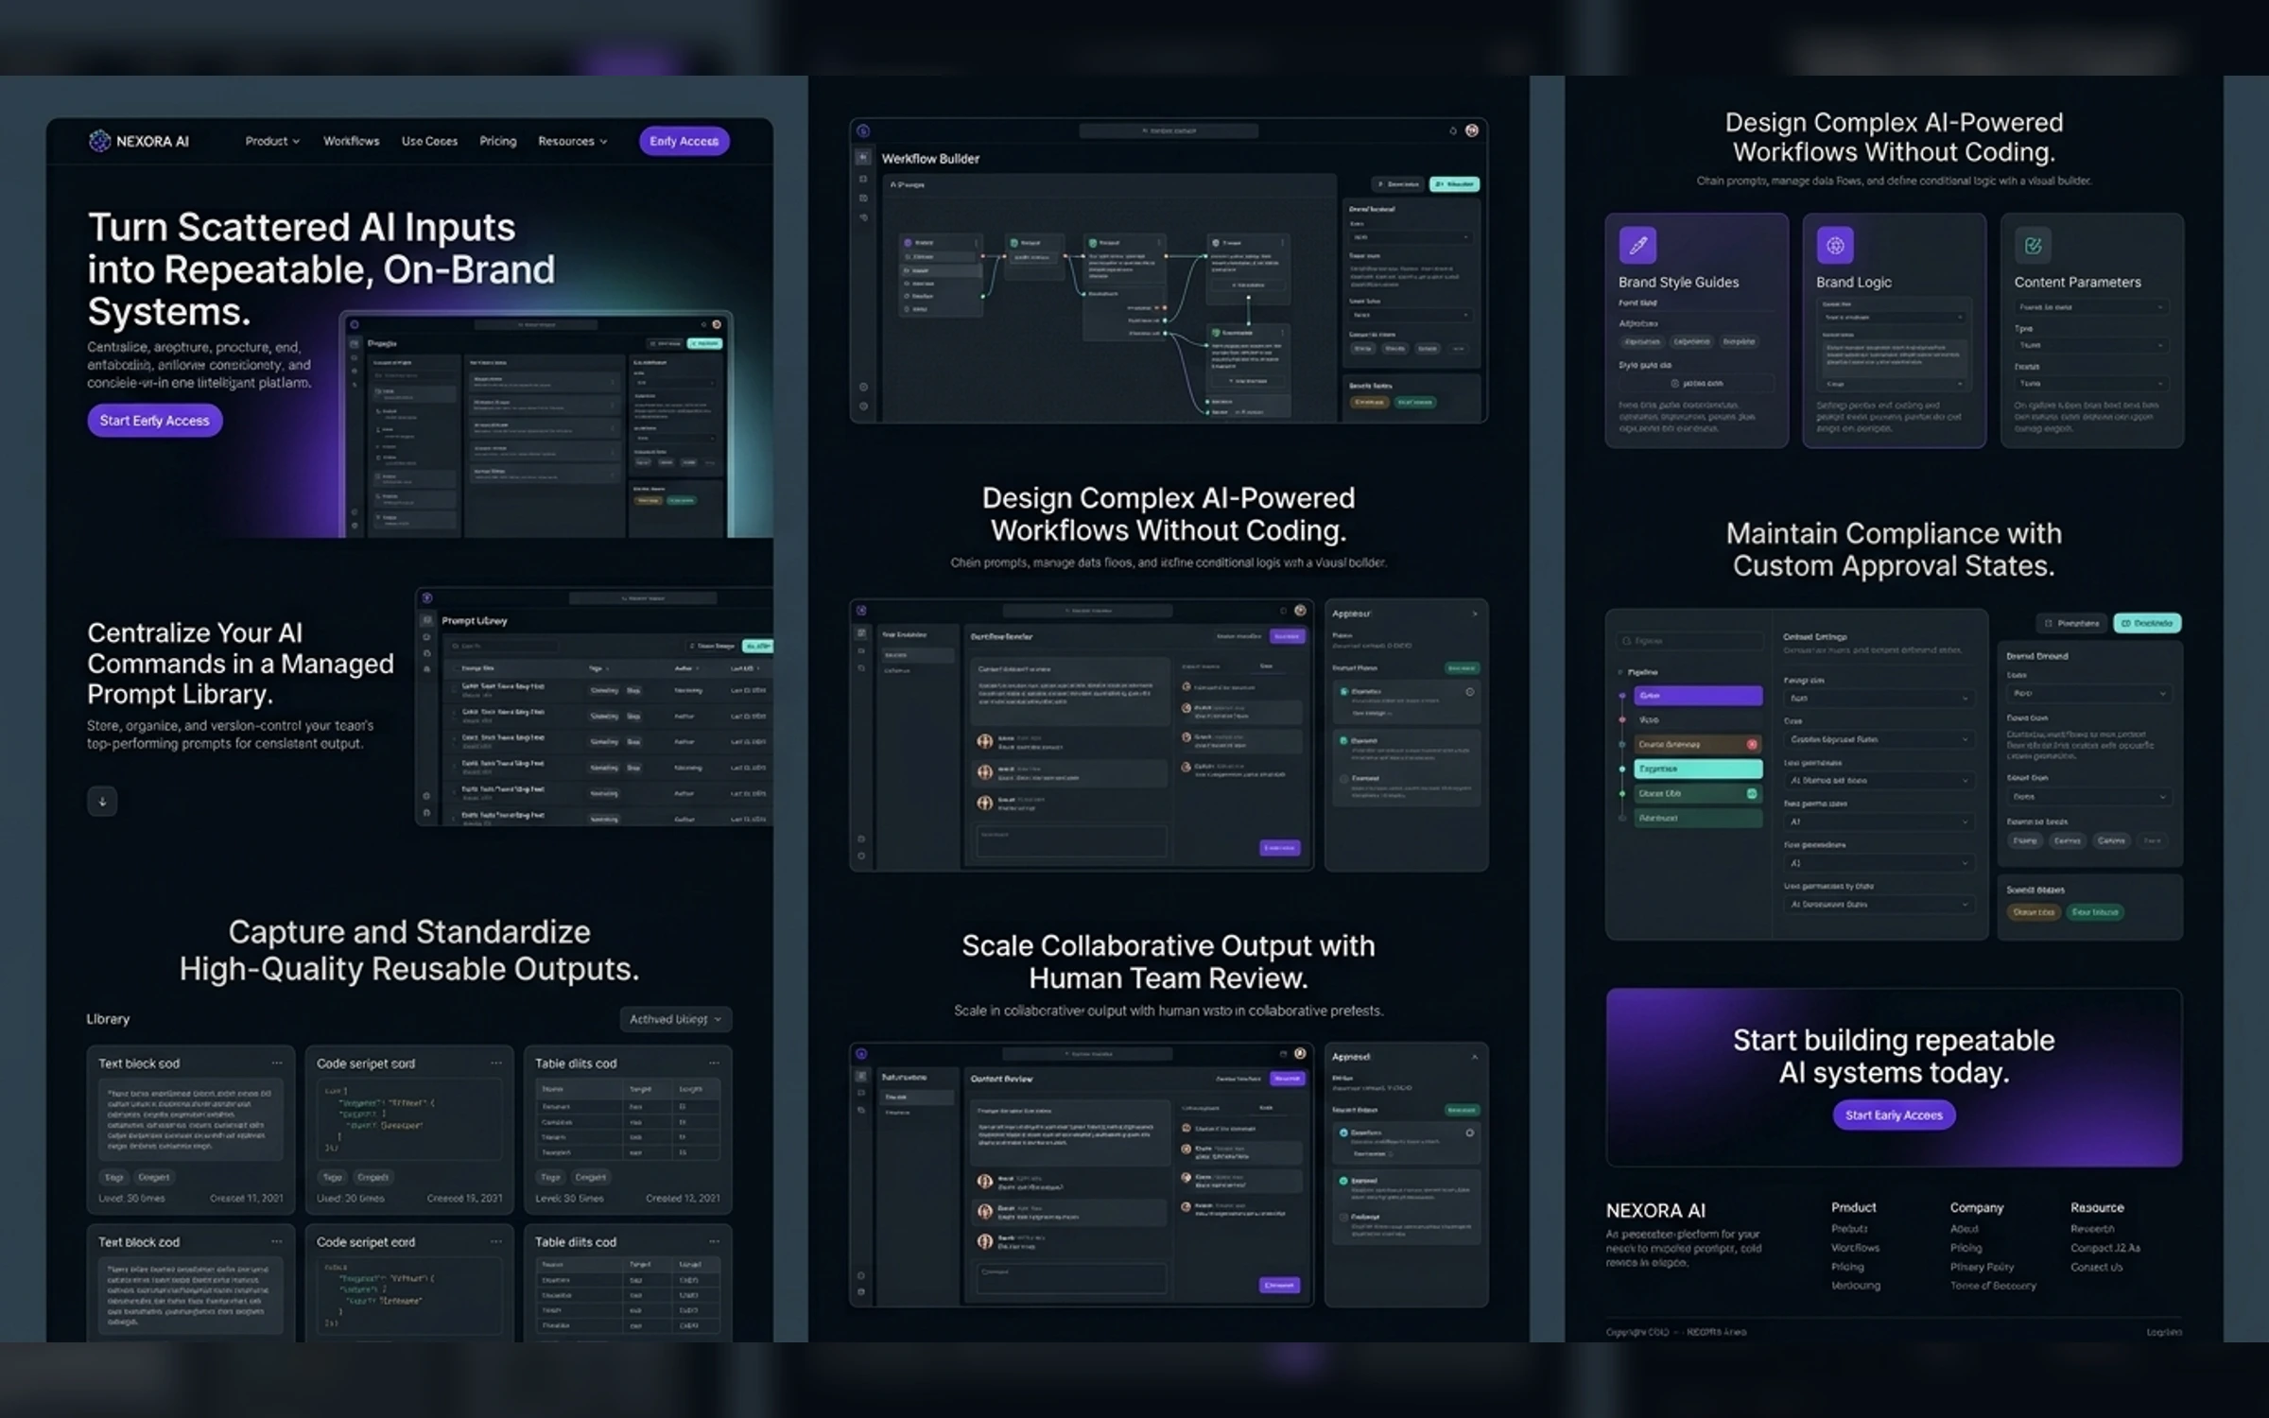Open the Privacy Policy footer link

pos(1982,1267)
